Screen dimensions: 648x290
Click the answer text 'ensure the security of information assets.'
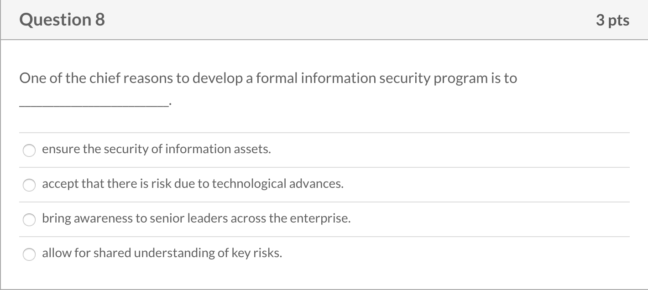click(156, 149)
